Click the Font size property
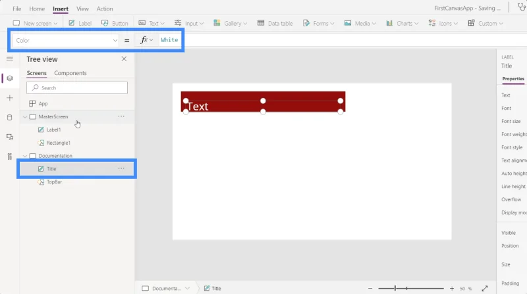Screen dimensions: 527x294 click(x=511, y=121)
